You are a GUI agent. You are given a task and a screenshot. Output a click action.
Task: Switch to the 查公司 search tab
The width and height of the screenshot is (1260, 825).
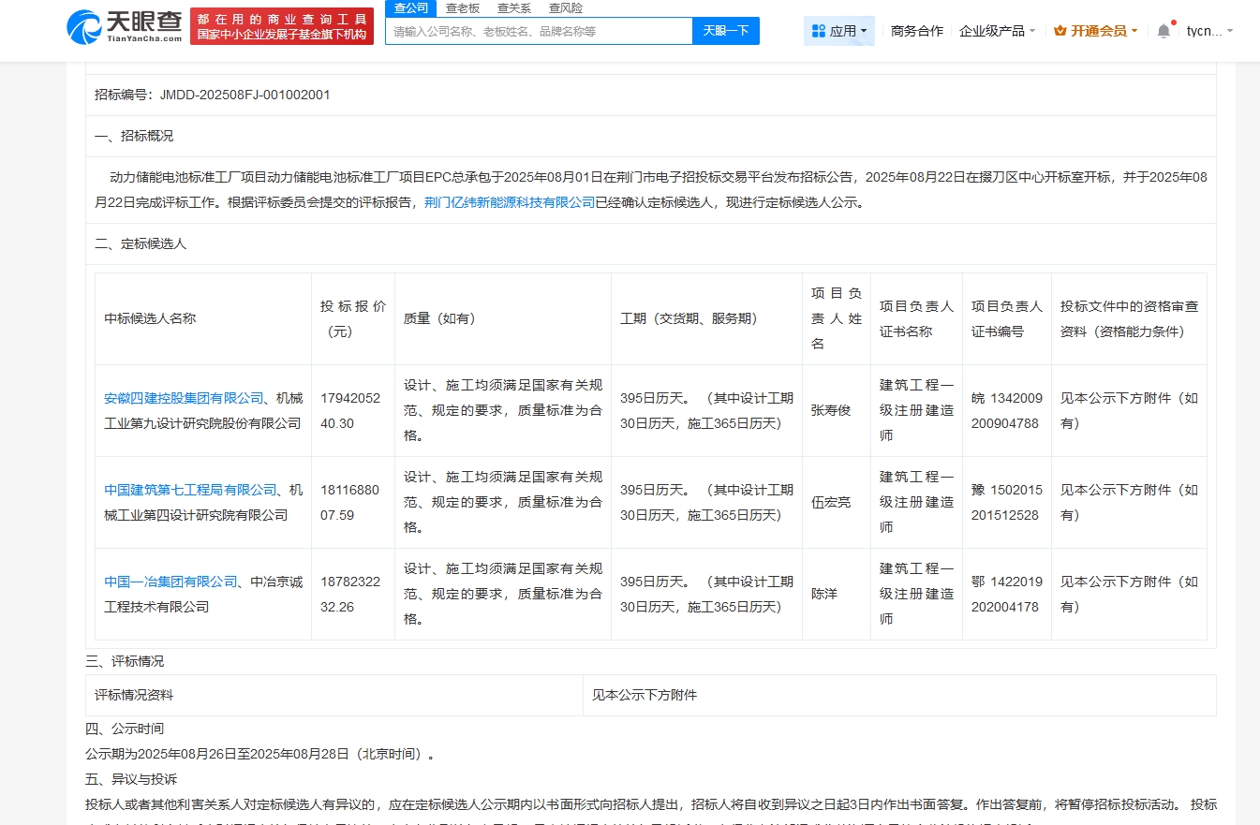(x=410, y=7)
